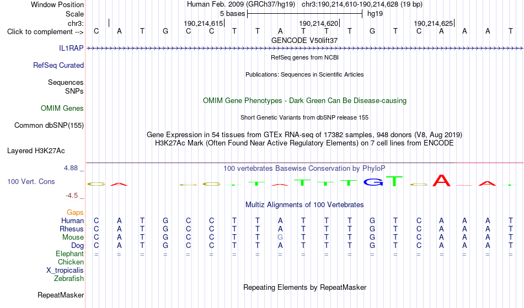Click the '5 bases' scale label
Image resolution: width=524 pixels, height=308 pixels.
pos(232,14)
